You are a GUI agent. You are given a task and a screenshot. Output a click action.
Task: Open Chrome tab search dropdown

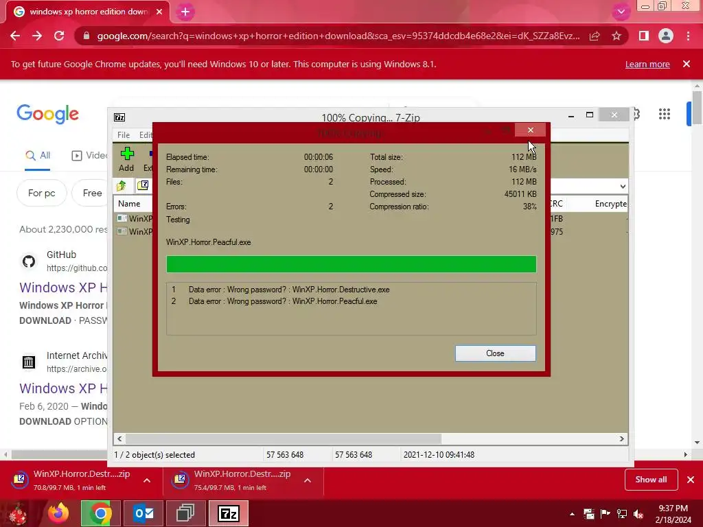pos(621,12)
